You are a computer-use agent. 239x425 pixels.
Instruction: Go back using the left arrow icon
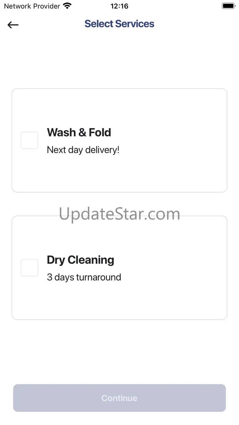point(13,25)
